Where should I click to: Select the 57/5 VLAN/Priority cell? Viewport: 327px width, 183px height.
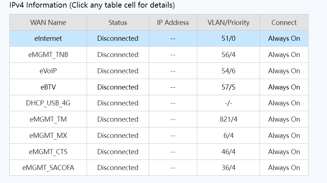click(228, 87)
